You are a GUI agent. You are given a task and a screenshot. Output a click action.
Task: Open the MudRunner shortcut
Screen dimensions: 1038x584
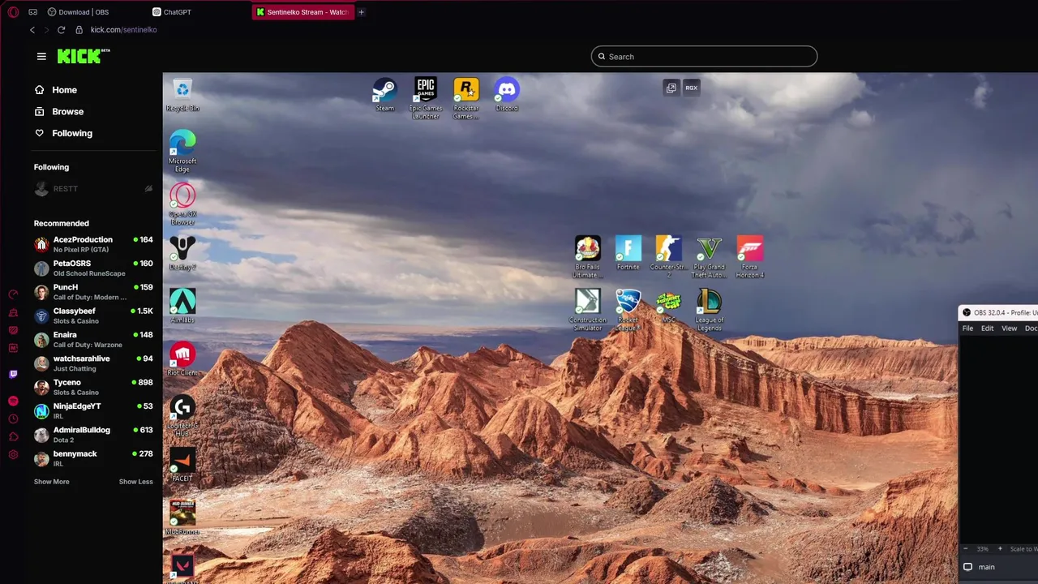(182, 518)
